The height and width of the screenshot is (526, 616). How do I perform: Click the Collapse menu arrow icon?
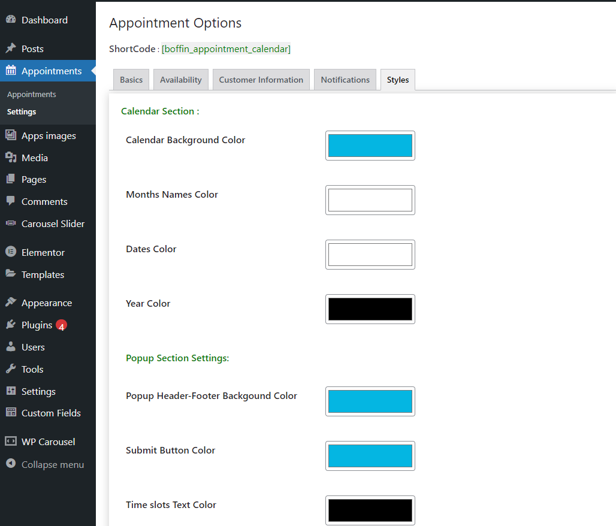(11, 464)
